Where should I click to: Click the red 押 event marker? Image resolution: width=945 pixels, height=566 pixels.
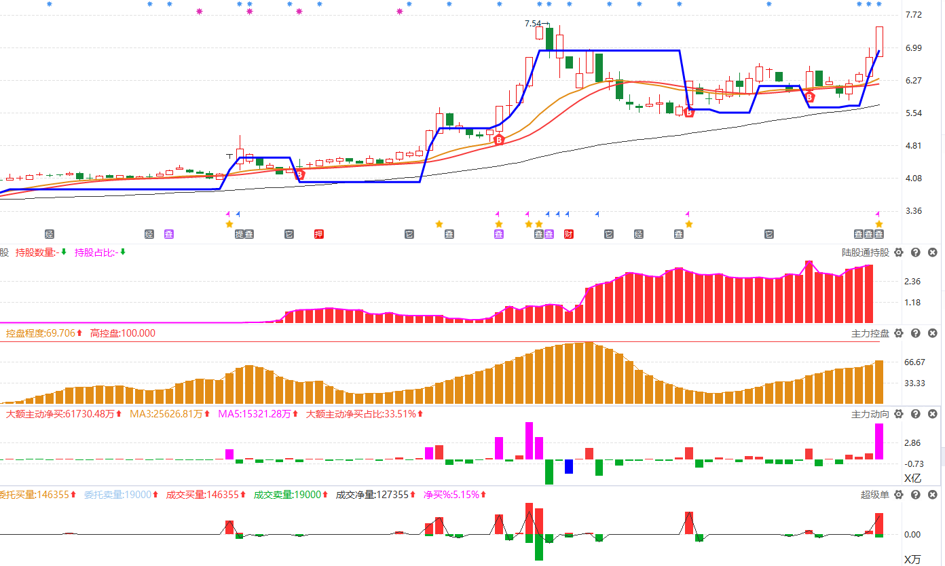coord(319,235)
